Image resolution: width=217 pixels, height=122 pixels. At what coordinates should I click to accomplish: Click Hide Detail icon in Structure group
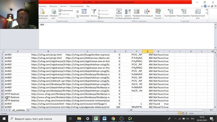pyautogui.click(x=207, y=14)
